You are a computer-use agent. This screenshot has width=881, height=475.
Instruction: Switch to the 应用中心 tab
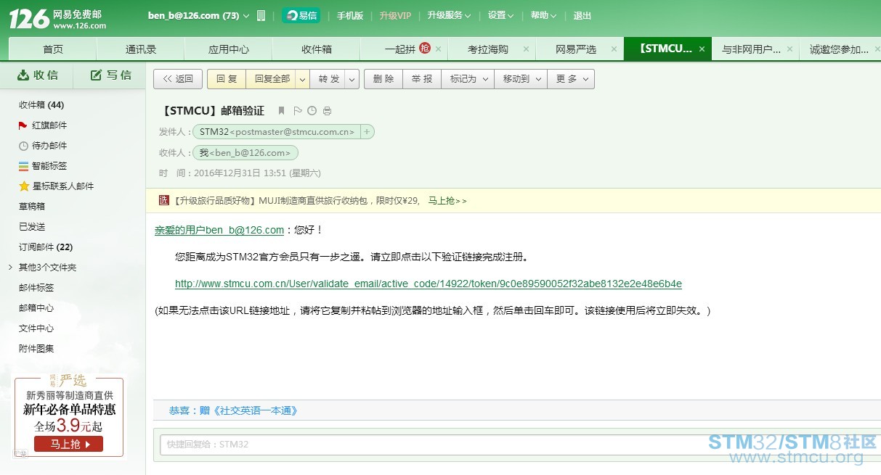tap(229, 49)
